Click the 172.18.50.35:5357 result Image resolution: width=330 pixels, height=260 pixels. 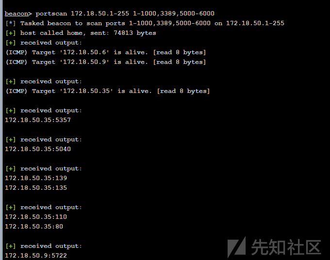point(38,120)
